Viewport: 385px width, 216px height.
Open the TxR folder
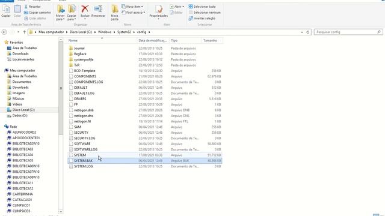76,65
